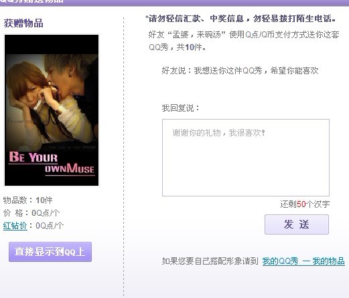Click the 物品数 10件 line
The image size is (349, 298).
[28, 200]
